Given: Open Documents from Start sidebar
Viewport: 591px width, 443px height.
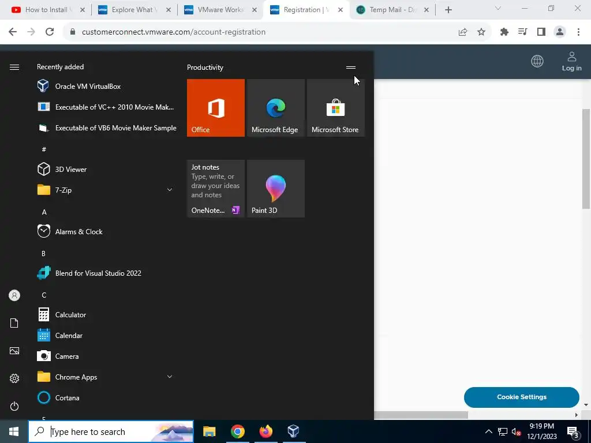Looking at the screenshot, I should (14, 323).
